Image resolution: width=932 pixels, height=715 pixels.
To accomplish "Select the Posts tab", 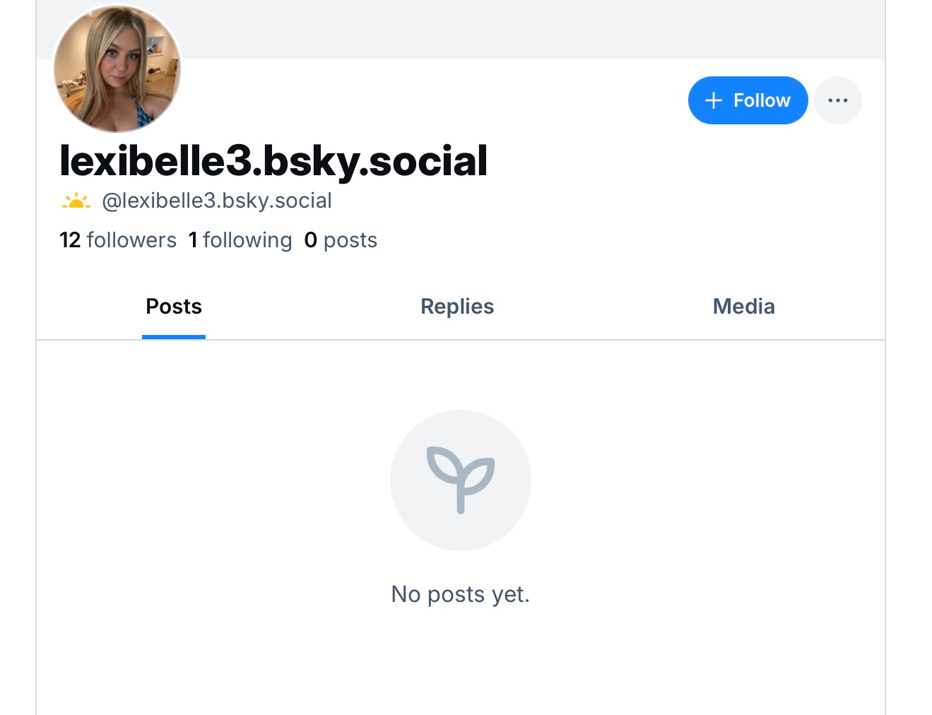I will pos(174,307).
